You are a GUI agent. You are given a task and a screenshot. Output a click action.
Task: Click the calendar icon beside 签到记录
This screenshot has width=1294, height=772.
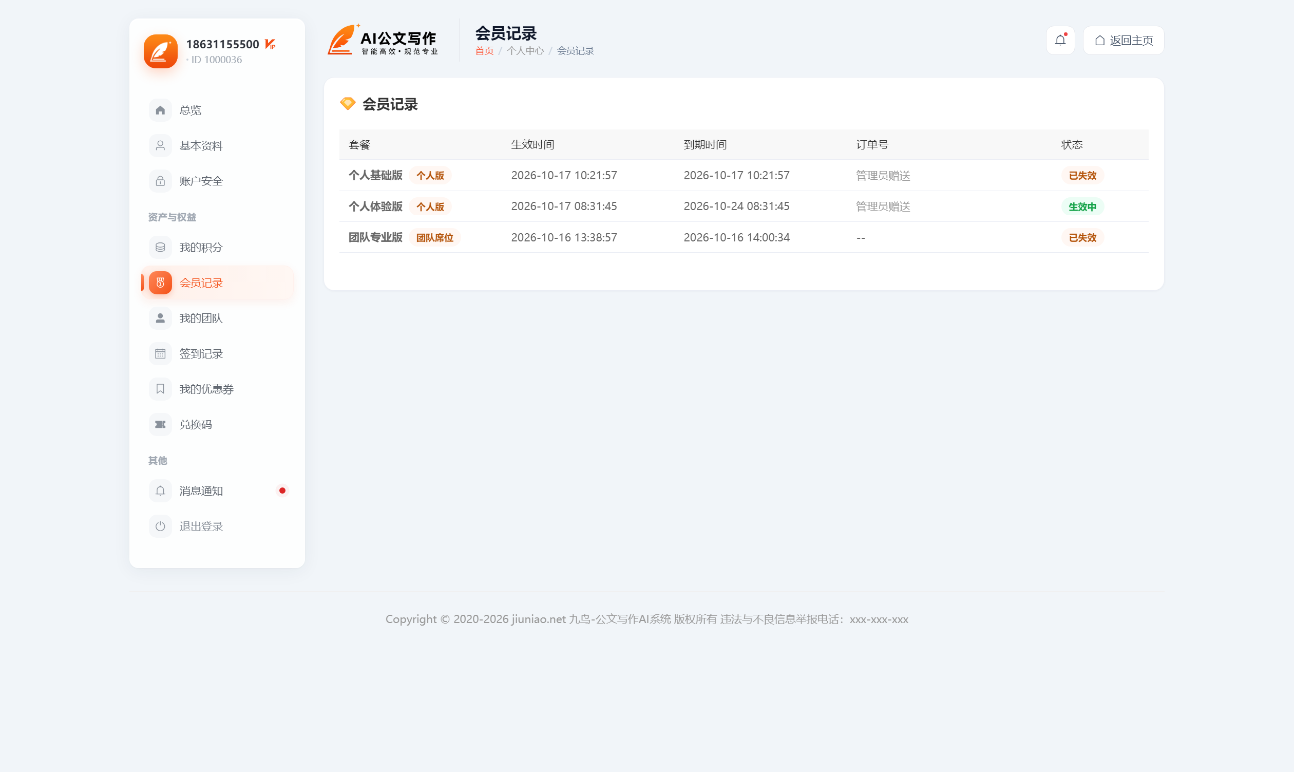tap(160, 354)
